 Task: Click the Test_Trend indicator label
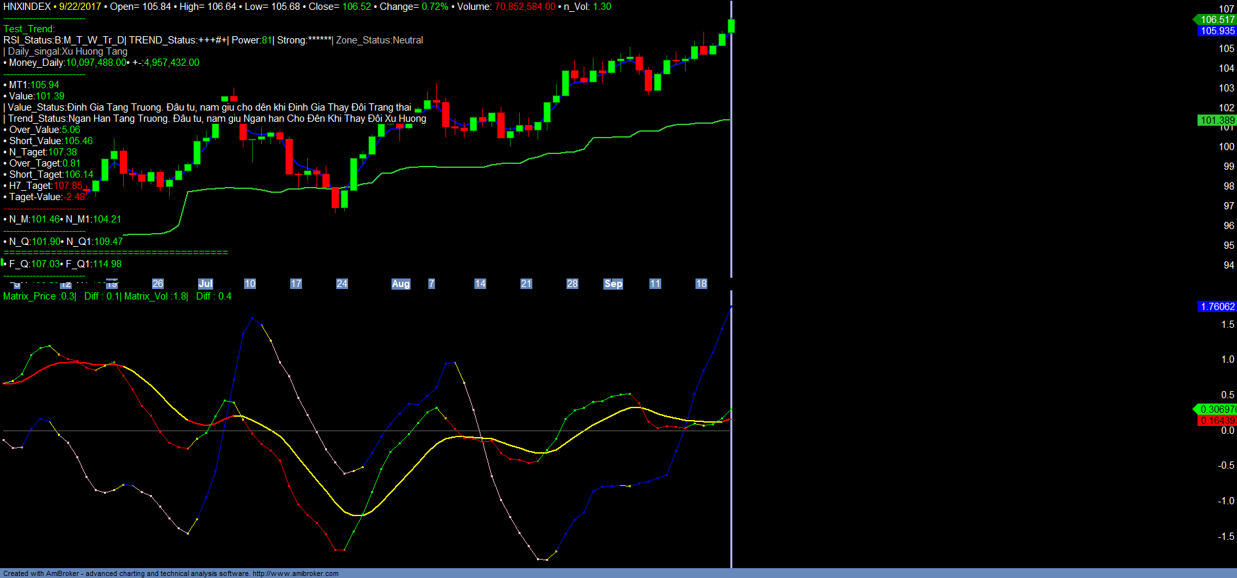[29, 29]
